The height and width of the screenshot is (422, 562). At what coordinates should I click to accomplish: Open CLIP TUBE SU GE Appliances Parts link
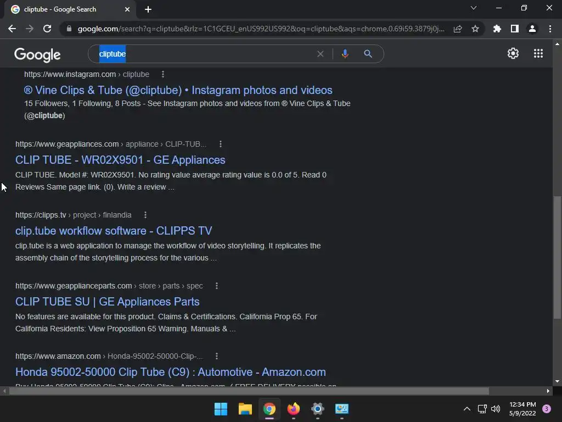(107, 302)
